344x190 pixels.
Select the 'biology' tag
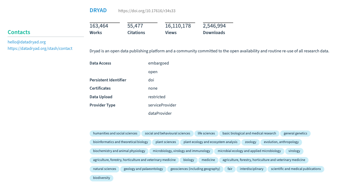click(189, 160)
